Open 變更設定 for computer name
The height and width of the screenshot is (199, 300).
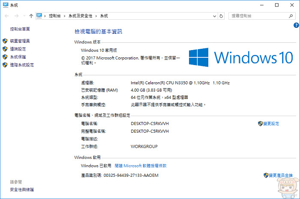tap(269, 124)
